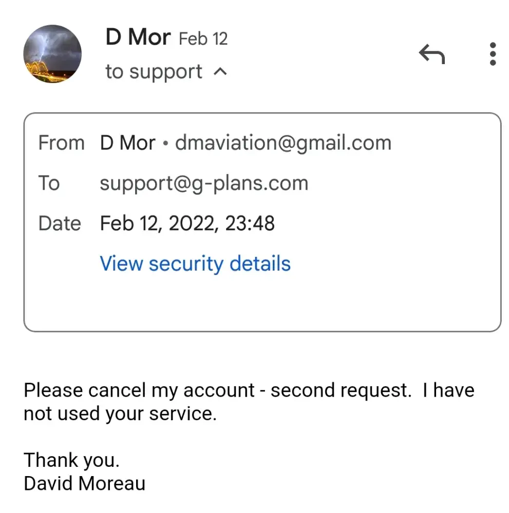Tap the "Please cancel my account" message line
This screenshot has height=513, width=509.
pos(249,390)
